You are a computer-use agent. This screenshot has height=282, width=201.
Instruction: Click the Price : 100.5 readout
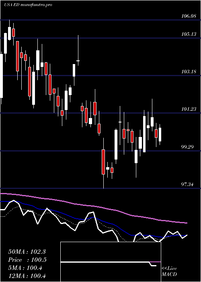pyautogui.click(x=27, y=260)
